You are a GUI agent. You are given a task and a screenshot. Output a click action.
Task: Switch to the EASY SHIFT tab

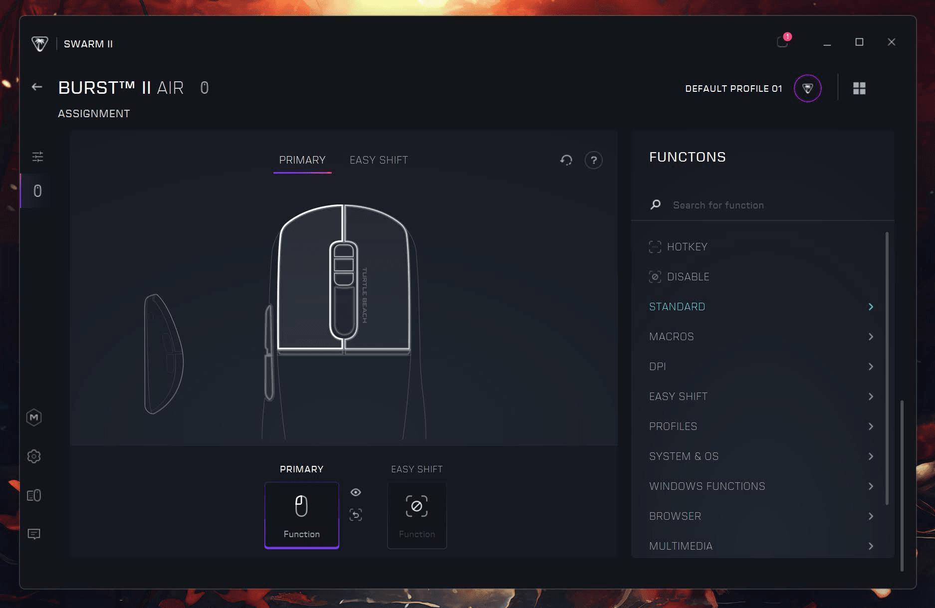(x=379, y=160)
